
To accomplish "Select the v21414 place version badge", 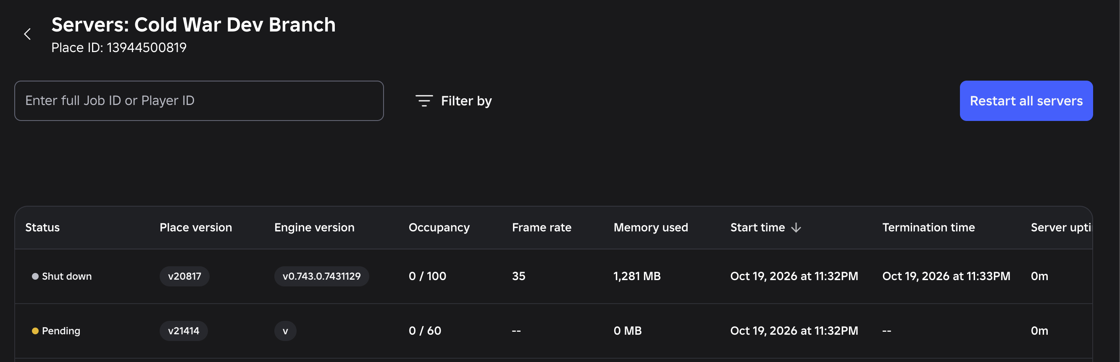I will [x=184, y=331].
